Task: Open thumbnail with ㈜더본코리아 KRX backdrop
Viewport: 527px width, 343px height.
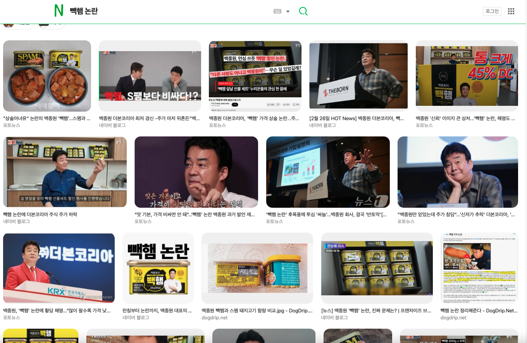Action: [59, 268]
